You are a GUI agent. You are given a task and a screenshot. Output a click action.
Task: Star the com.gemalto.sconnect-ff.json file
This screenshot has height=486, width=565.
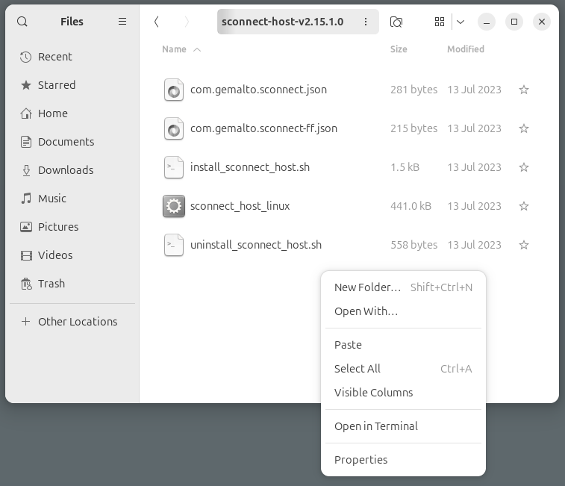tap(524, 128)
